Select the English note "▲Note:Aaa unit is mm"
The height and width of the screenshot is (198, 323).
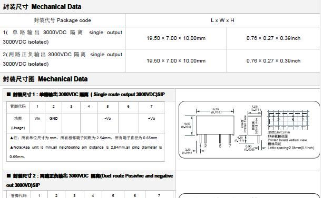(x=86, y=152)
